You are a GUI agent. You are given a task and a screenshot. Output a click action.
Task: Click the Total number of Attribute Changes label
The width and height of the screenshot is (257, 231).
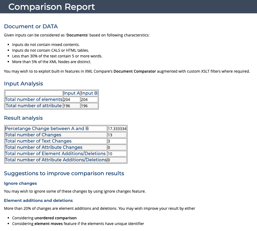[x=44, y=147]
